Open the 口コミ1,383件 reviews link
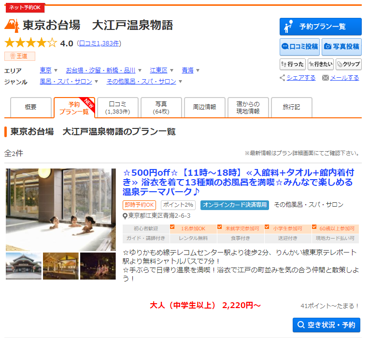This screenshot has width=369, height=338. 99,43
